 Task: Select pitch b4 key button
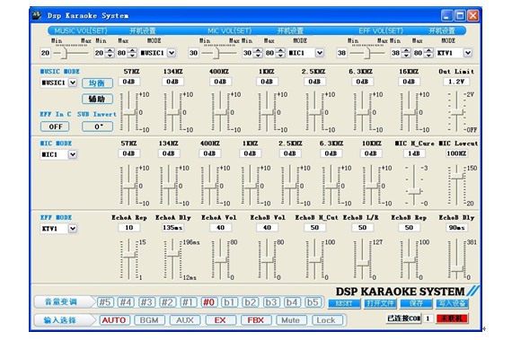(292, 302)
